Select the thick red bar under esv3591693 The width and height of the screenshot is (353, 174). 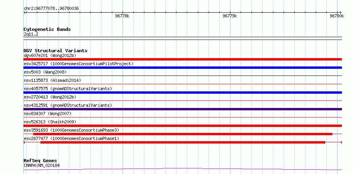(183, 134)
